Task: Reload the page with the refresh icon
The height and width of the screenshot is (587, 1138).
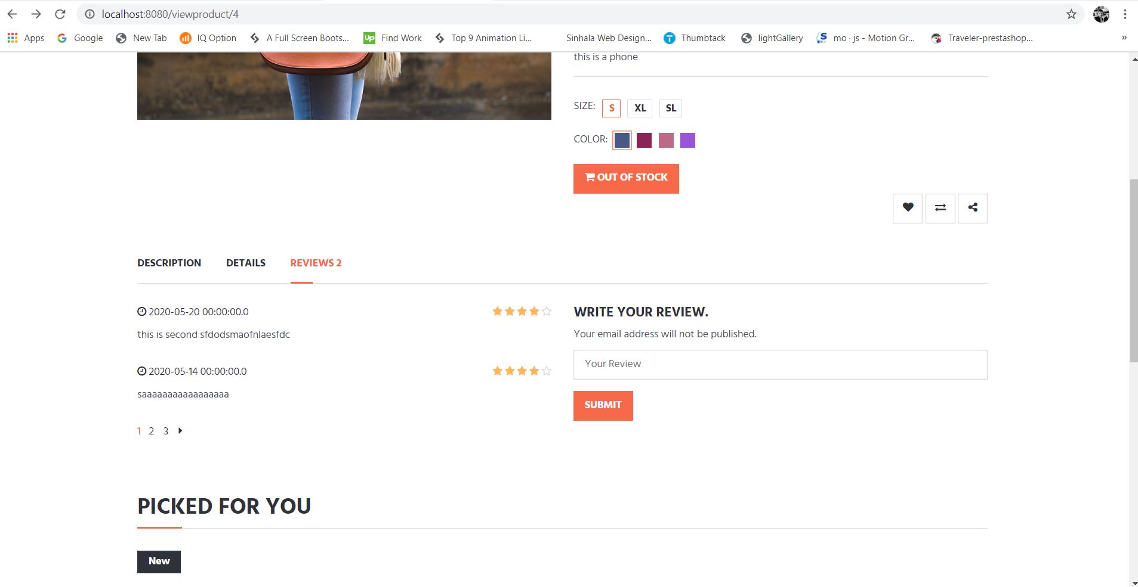Action: tap(60, 14)
